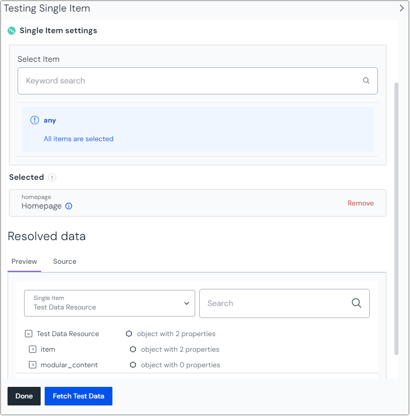Click the Single Item settings logo icon

click(12, 31)
